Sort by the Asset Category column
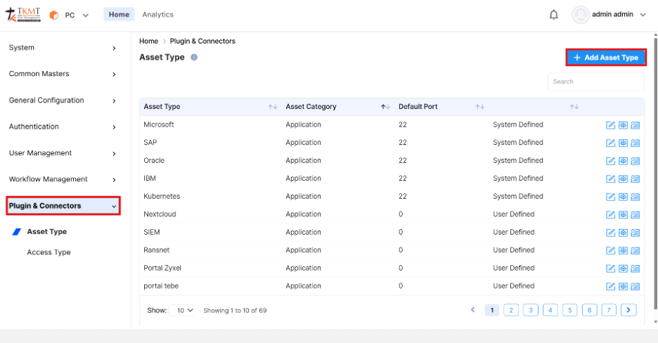 pos(386,107)
